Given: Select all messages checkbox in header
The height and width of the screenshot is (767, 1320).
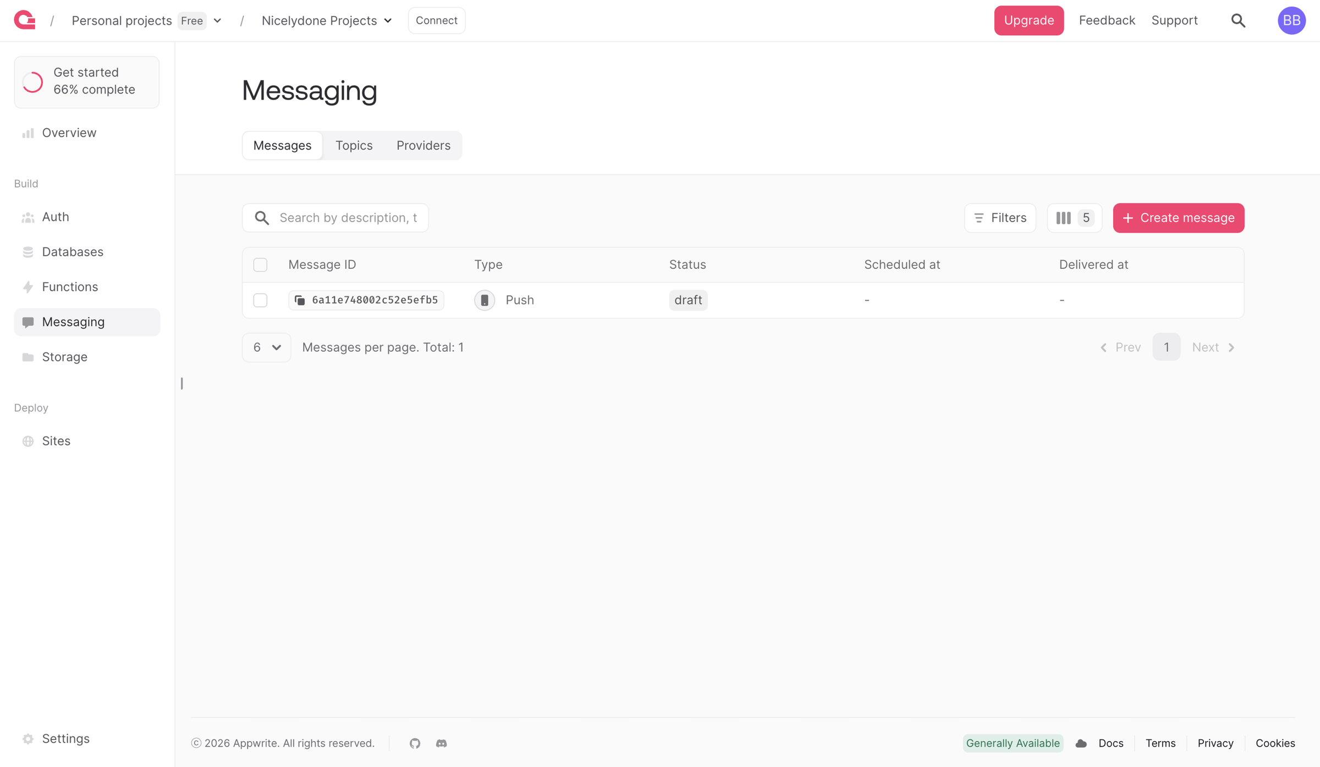Looking at the screenshot, I should 260,264.
